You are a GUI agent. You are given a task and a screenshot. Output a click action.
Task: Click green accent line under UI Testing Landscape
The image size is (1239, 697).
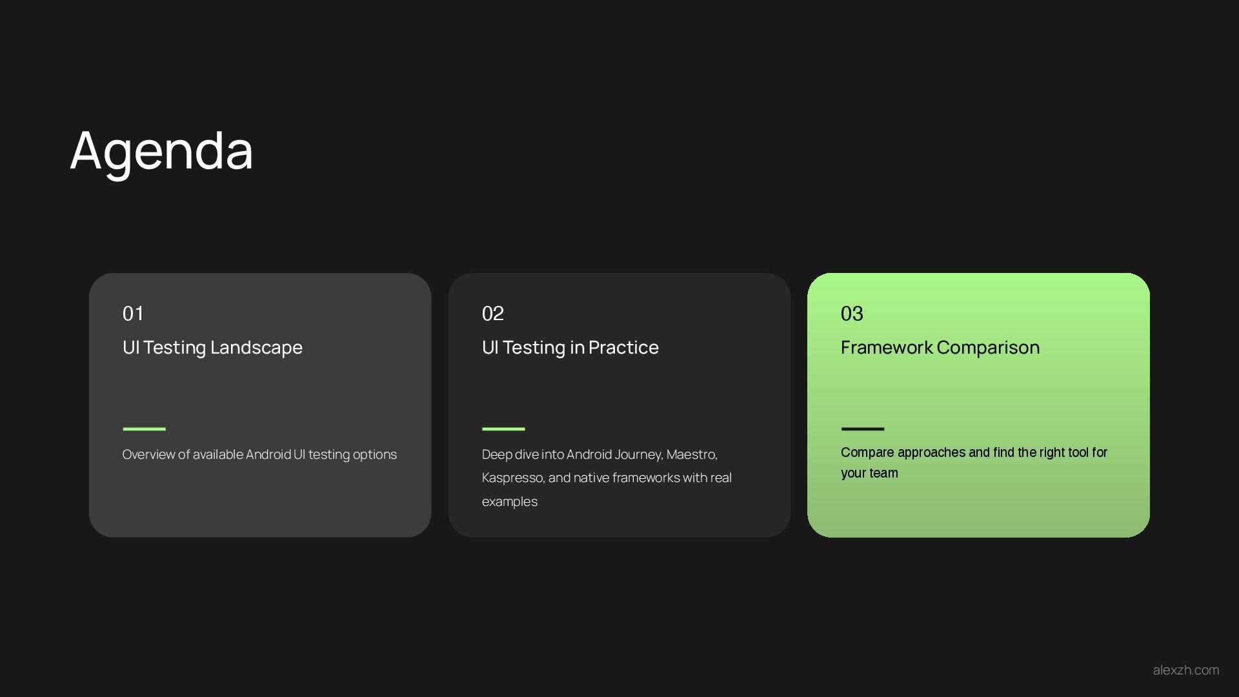pyautogui.click(x=144, y=429)
